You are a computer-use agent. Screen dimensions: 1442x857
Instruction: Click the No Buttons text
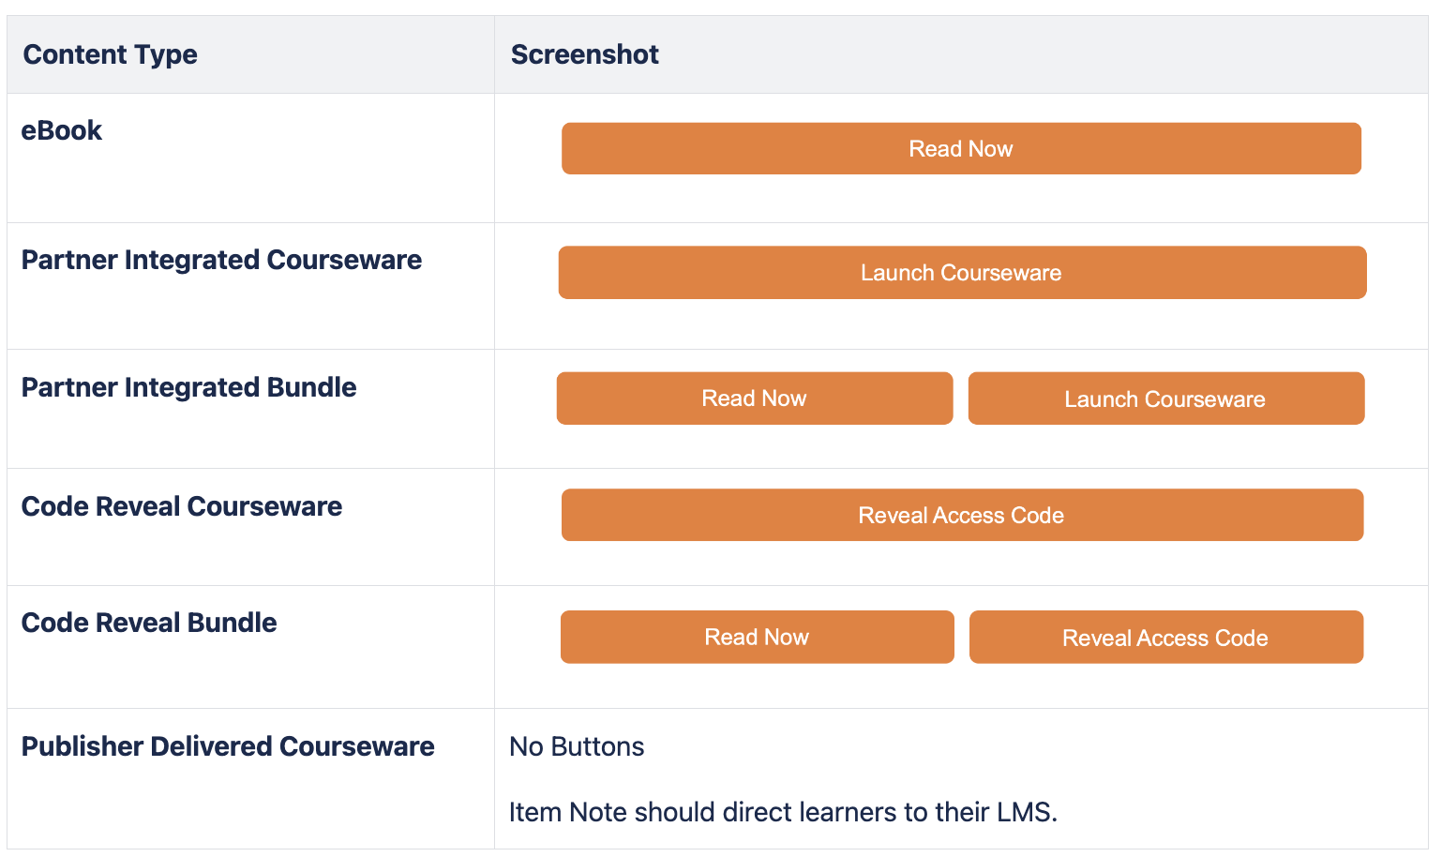[577, 746]
